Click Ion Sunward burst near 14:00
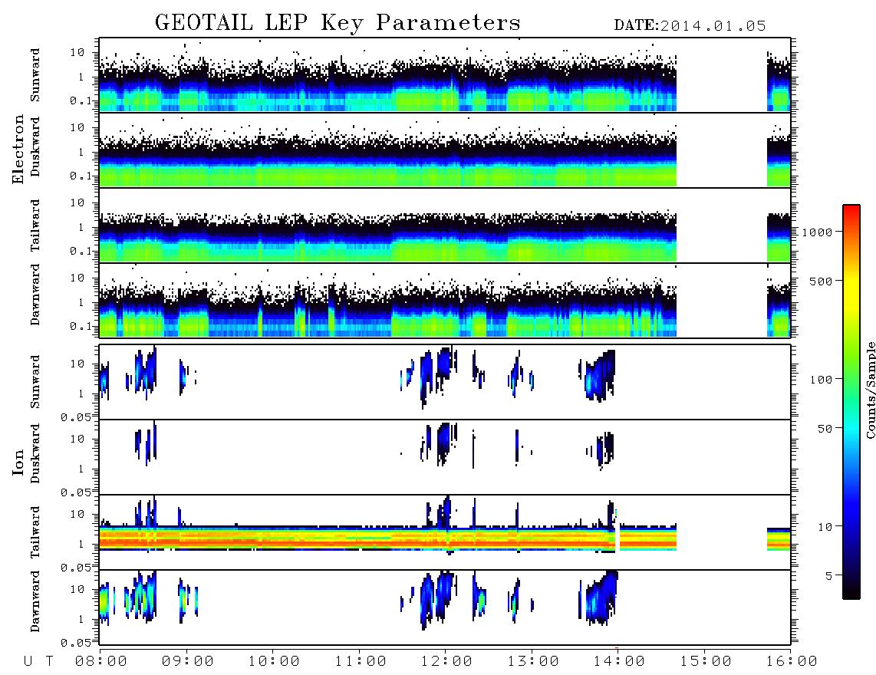876x675 pixels. (x=598, y=376)
